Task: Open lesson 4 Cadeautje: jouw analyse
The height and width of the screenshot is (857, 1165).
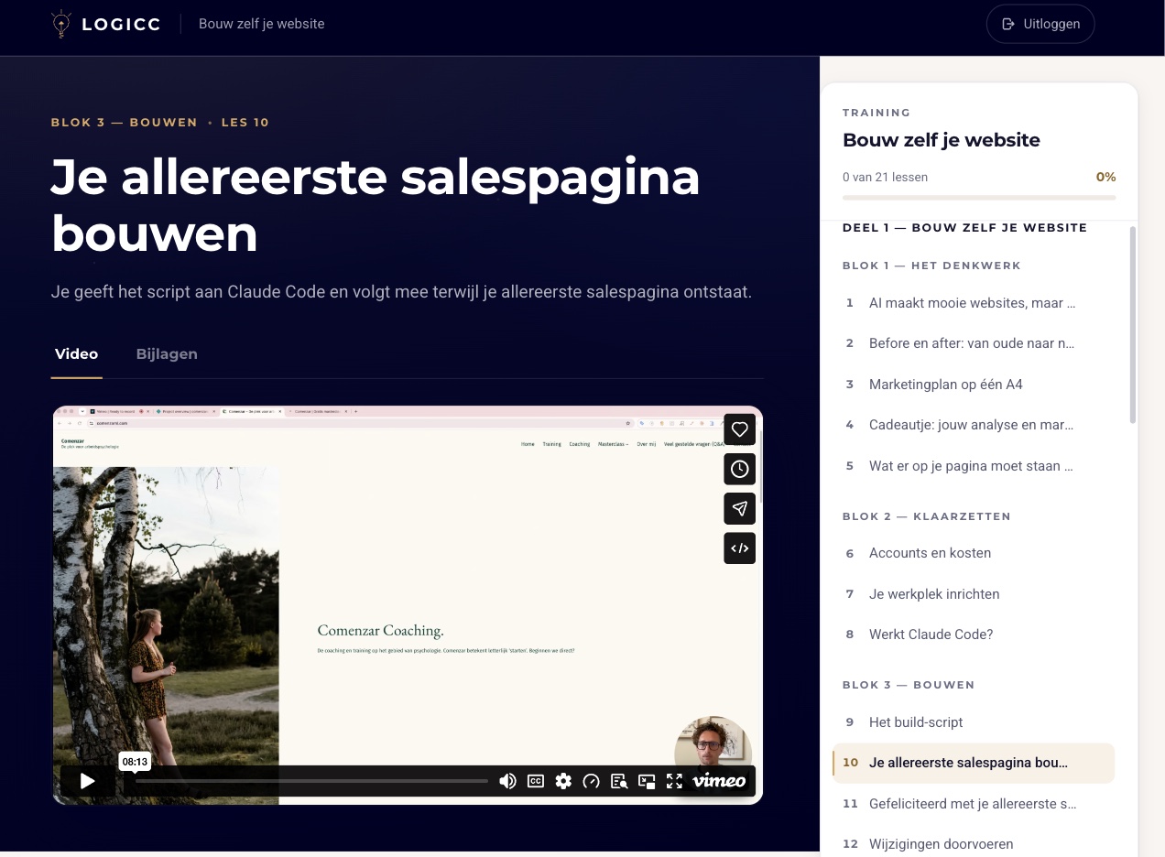Action: 974,425
